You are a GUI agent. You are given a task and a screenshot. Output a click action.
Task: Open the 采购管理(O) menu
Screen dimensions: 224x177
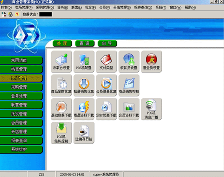tap(45, 7)
